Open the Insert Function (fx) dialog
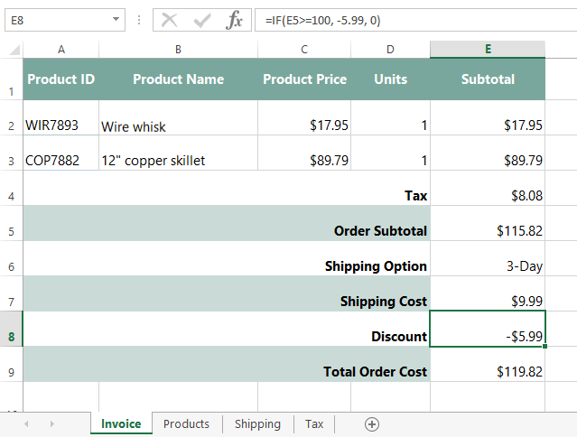Screen dimensions: 577x437 234,20
